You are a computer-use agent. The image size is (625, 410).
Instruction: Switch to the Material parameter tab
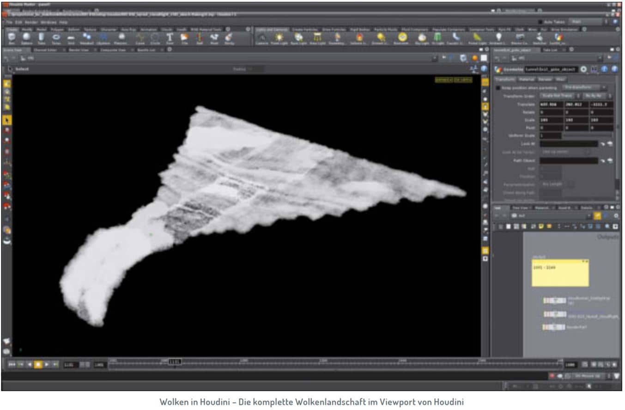[527, 79]
